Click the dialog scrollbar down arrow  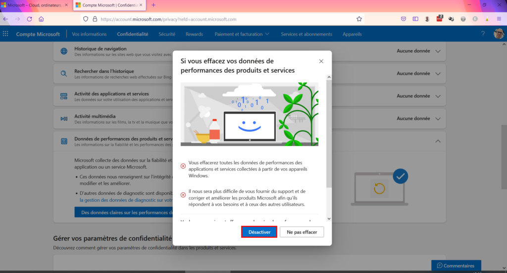click(x=329, y=219)
